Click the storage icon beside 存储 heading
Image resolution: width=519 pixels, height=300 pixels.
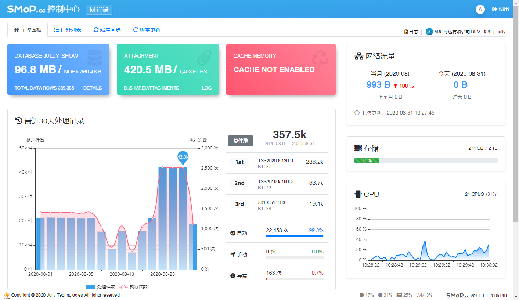(358, 148)
